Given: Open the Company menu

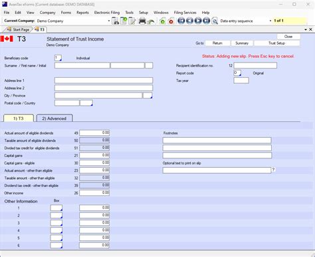Looking at the screenshot, I should click(x=48, y=13).
